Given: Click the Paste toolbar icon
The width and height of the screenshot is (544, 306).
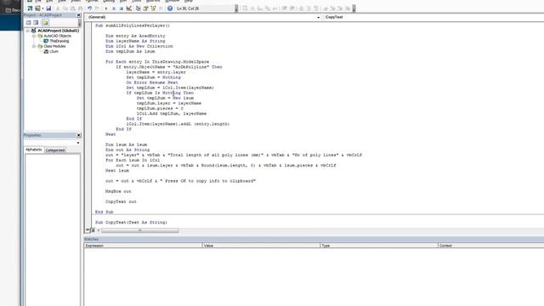Looking at the screenshot, I should tap(73, 8).
